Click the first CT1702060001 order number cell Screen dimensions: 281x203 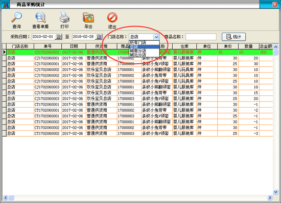48,104
